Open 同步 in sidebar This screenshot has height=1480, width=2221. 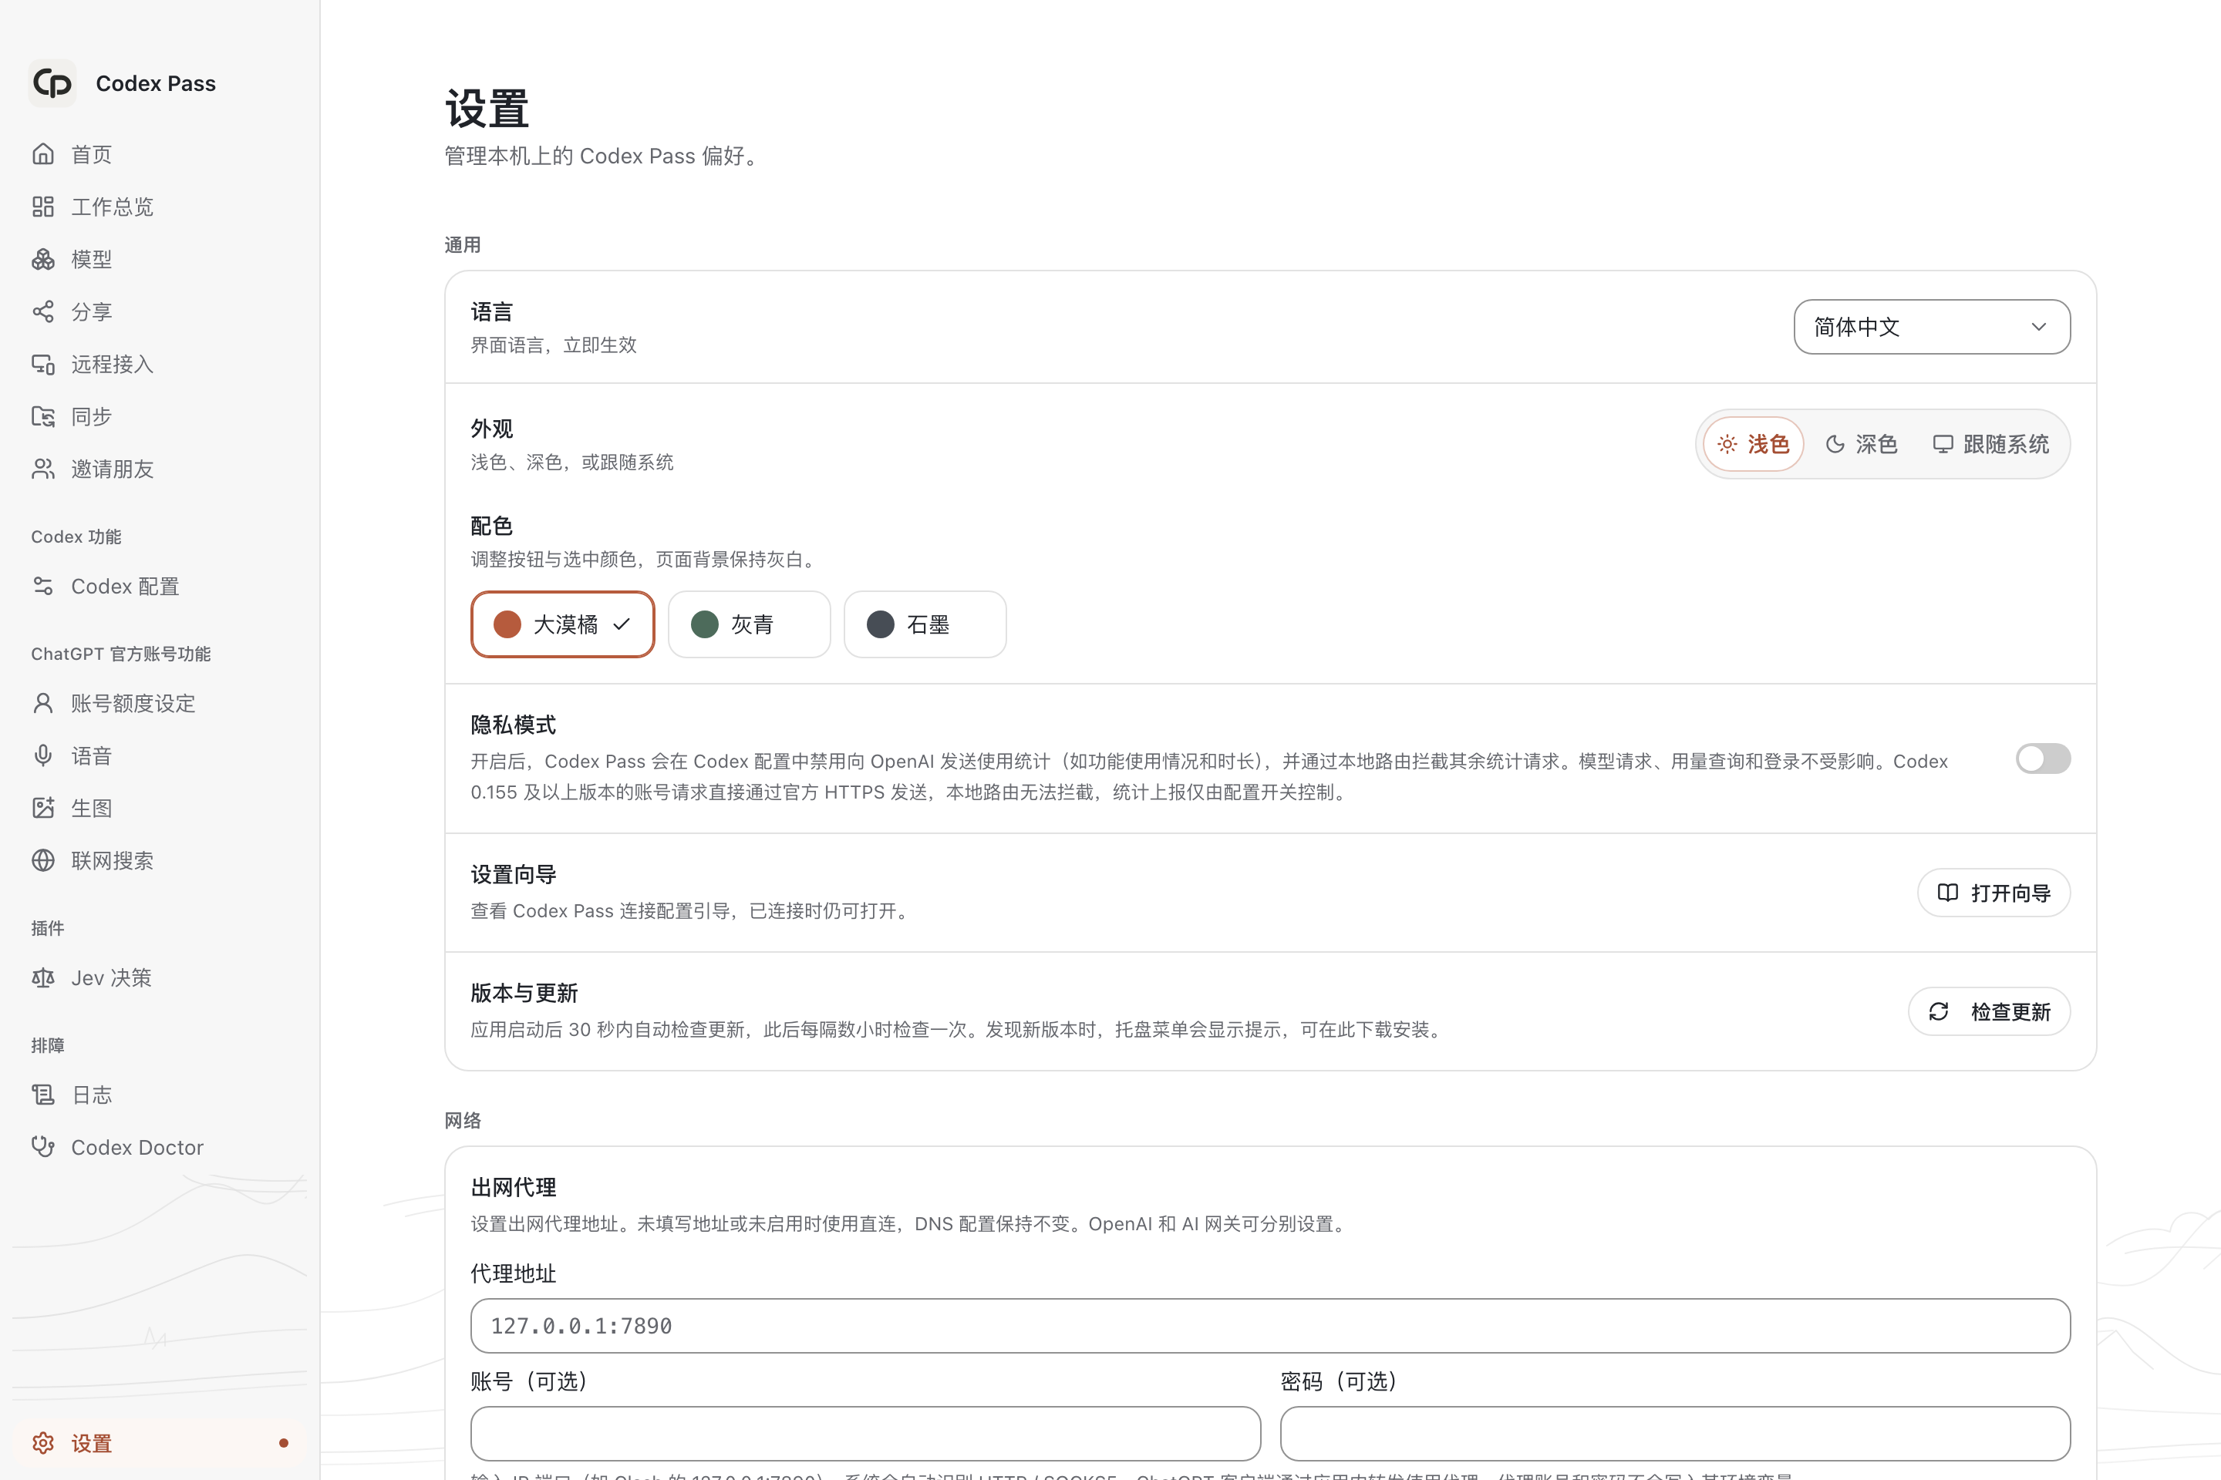[160, 416]
